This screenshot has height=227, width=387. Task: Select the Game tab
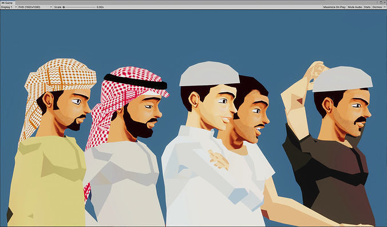7,3
